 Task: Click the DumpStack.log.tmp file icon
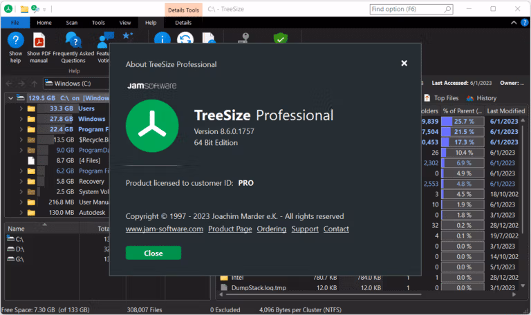224,287
